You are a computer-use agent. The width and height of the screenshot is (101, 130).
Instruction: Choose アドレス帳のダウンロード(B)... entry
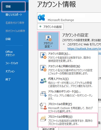pyautogui.click(x=68, y=95)
